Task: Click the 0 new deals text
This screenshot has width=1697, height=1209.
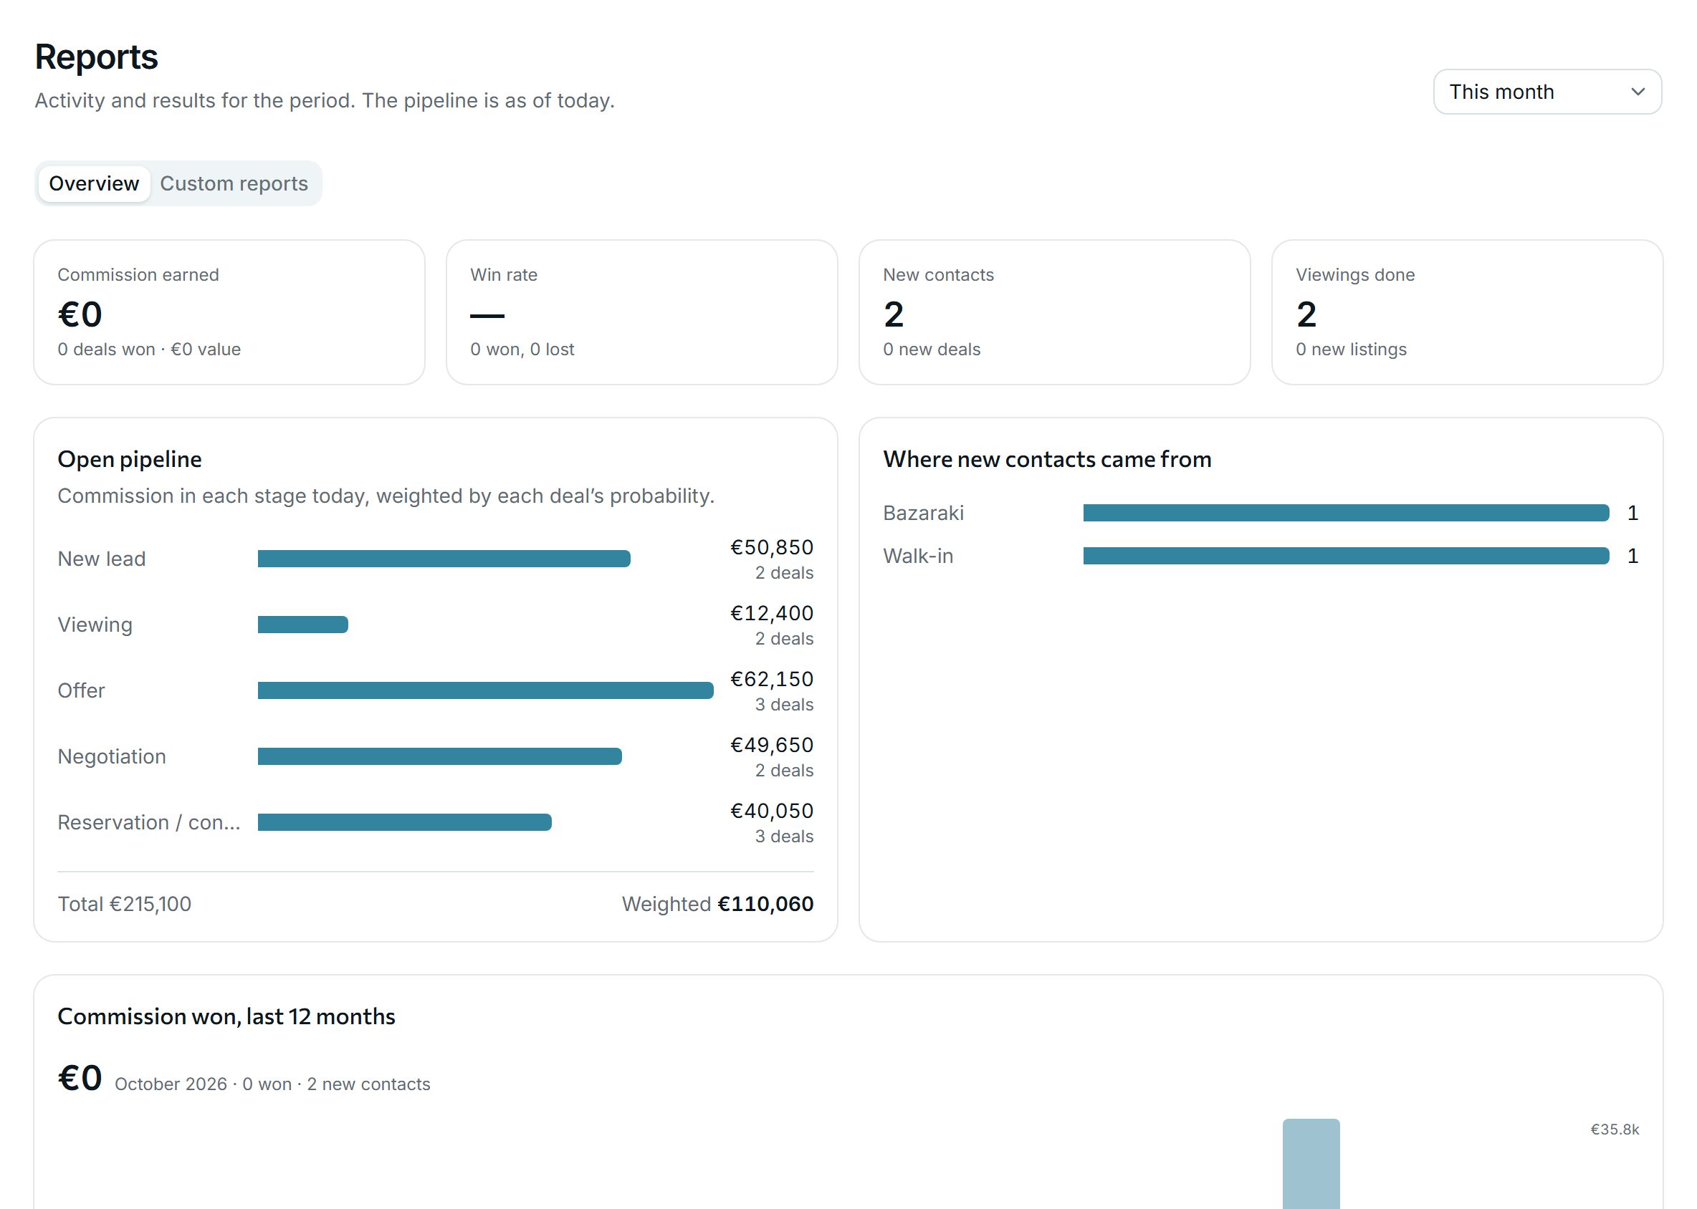Action: click(x=931, y=349)
